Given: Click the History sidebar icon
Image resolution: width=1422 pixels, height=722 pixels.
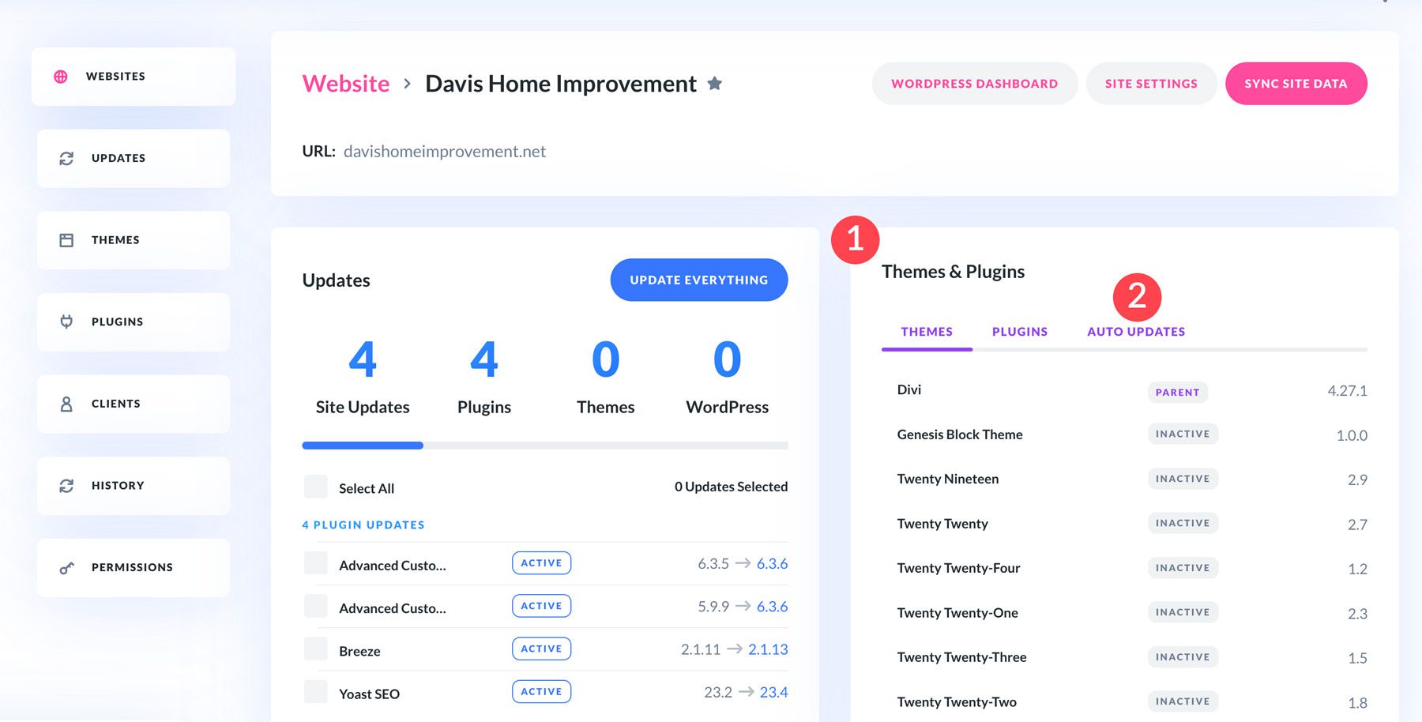Looking at the screenshot, I should [66, 485].
